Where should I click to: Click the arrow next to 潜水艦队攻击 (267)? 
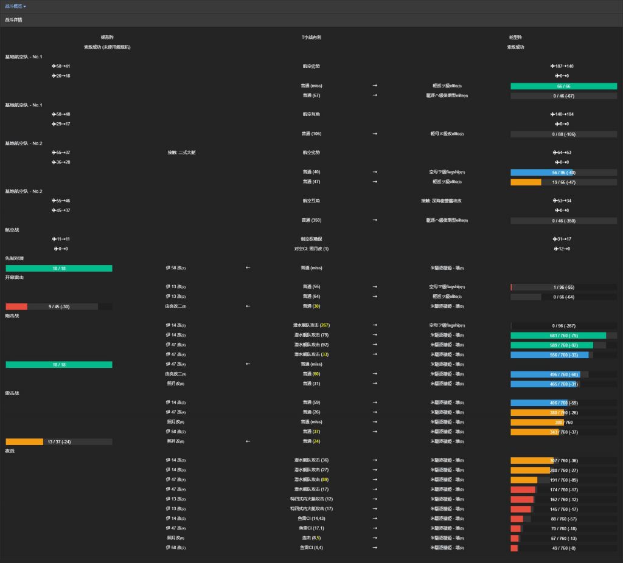pos(375,325)
